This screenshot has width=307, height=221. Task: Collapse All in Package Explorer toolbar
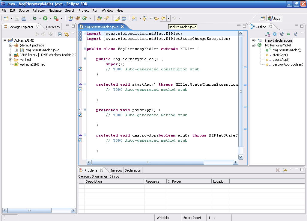click(x=60, y=34)
